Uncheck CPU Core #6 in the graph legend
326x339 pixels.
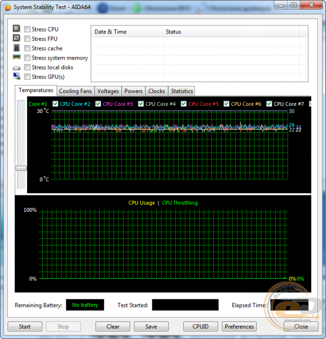(226, 104)
